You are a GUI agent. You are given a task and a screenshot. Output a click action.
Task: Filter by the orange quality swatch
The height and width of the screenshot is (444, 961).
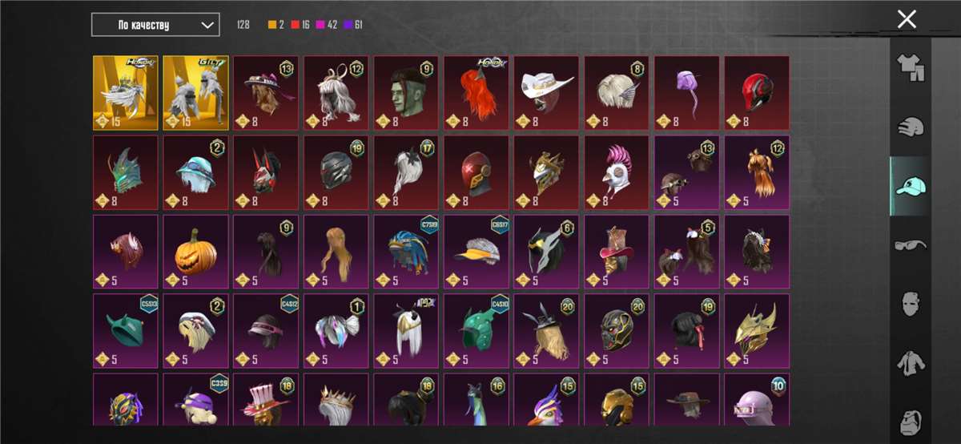[271, 25]
